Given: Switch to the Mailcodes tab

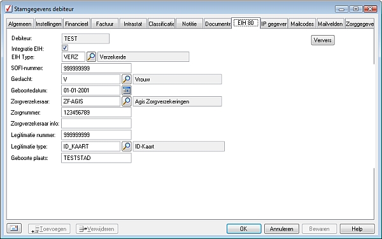Looking at the screenshot, I should click(x=302, y=24).
